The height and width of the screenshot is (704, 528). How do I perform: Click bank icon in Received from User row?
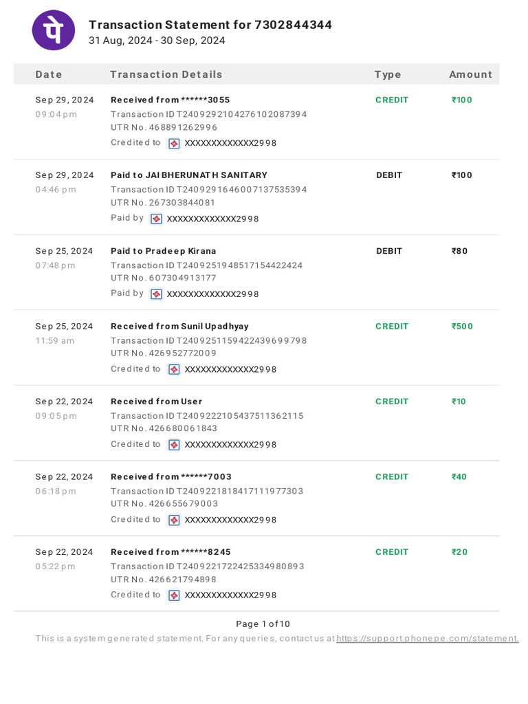[x=175, y=445]
